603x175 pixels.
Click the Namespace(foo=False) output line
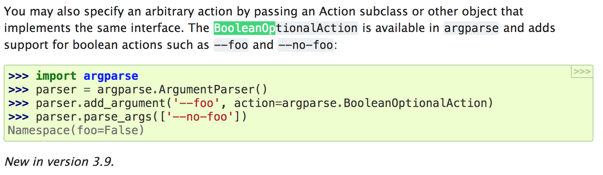[x=76, y=131]
